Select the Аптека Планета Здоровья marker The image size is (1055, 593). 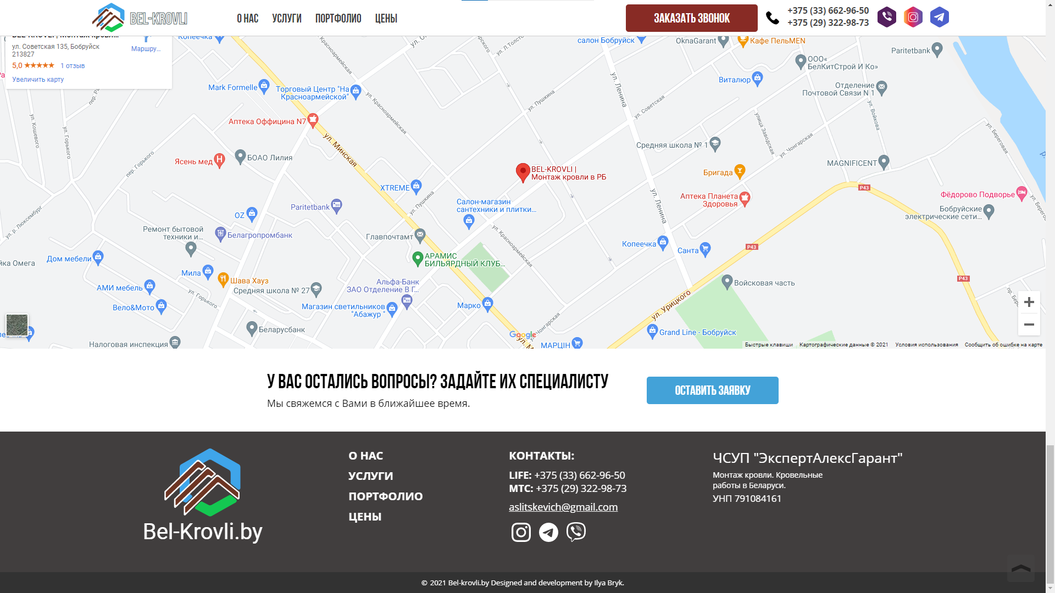pos(745,199)
